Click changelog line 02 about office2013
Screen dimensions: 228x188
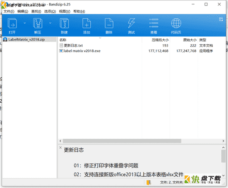click(x=128, y=175)
